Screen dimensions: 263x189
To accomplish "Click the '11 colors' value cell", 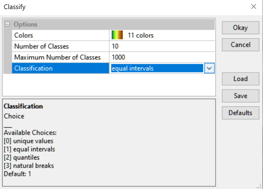I will click(x=140, y=35).
